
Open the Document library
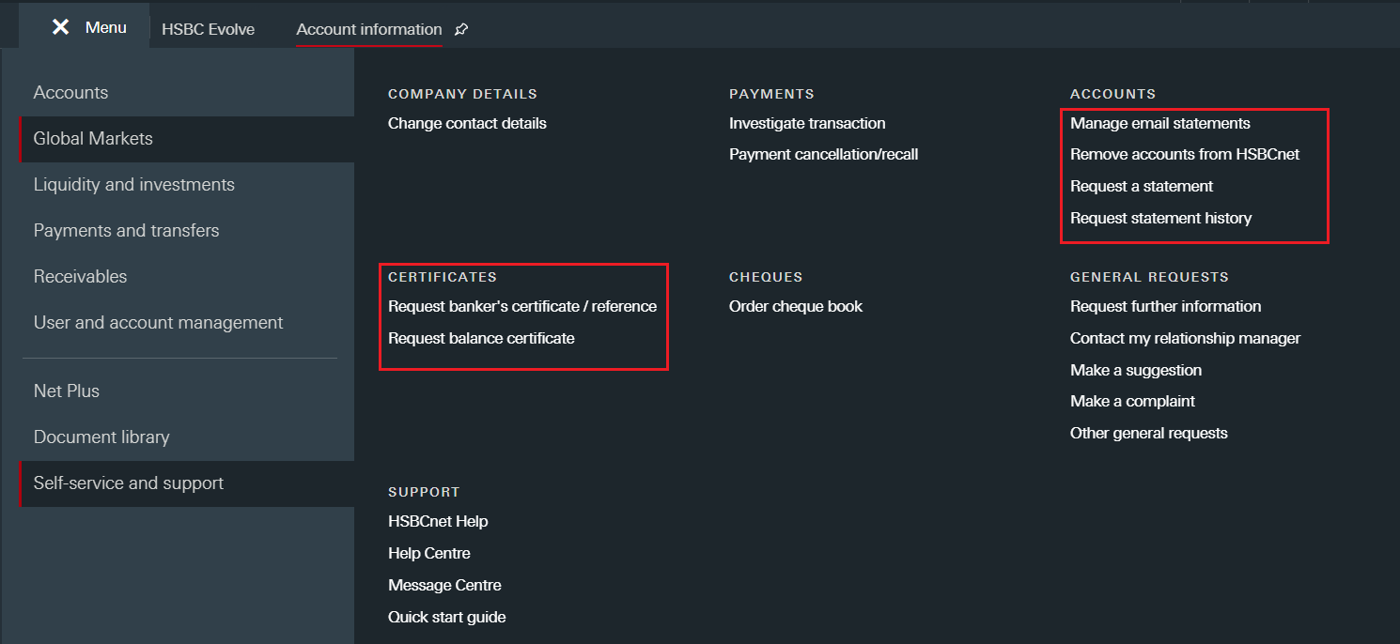coord(101,437)
